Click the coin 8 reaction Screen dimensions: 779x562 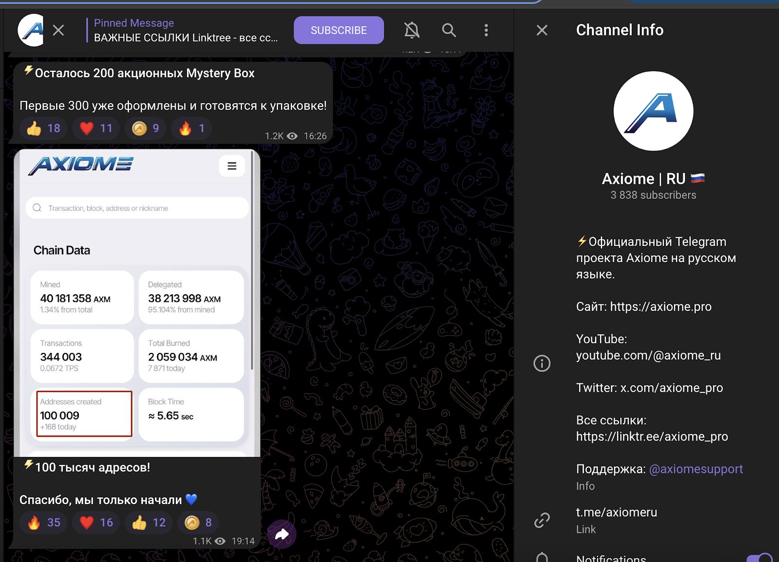tap(198, 523)
